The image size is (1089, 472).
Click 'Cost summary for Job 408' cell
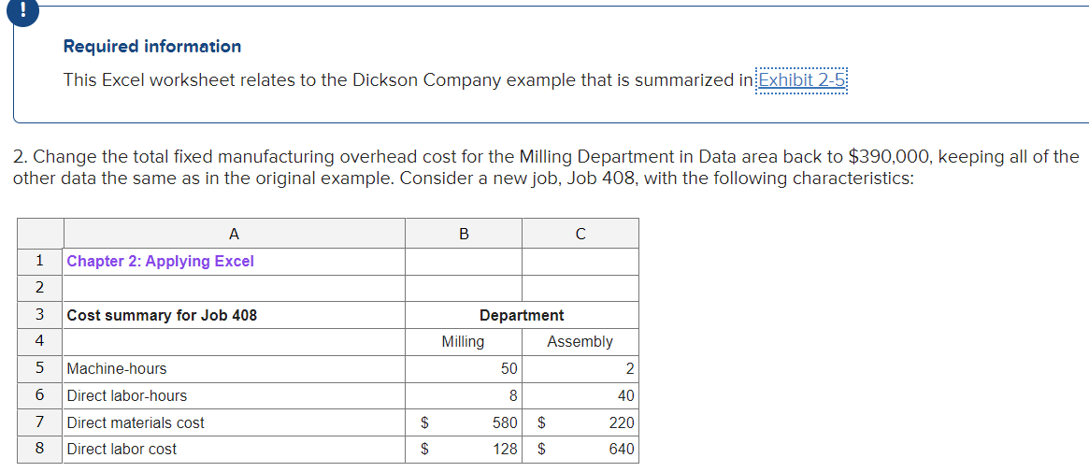coord(234,315)
